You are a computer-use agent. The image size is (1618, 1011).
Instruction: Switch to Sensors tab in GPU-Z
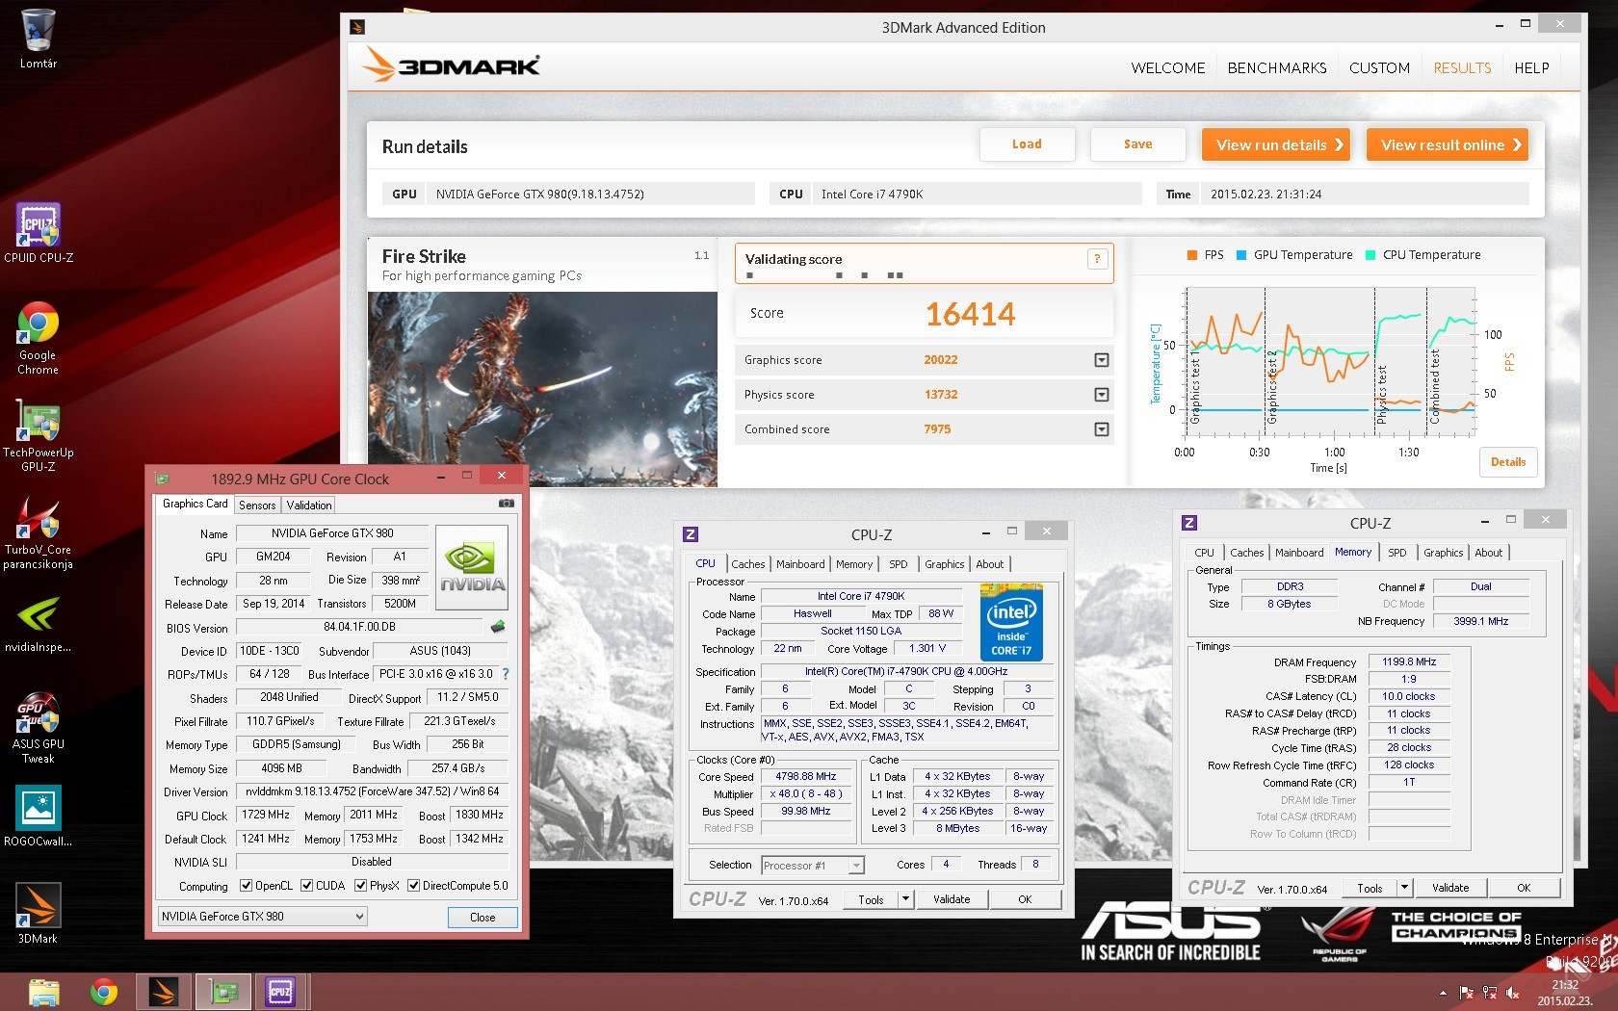pos(257,505)
